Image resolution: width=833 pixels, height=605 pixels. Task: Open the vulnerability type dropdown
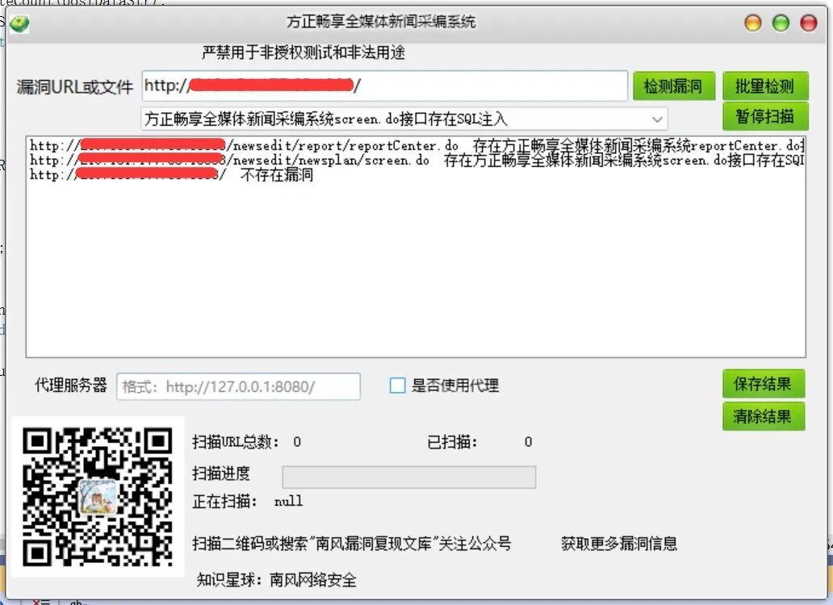404,119
